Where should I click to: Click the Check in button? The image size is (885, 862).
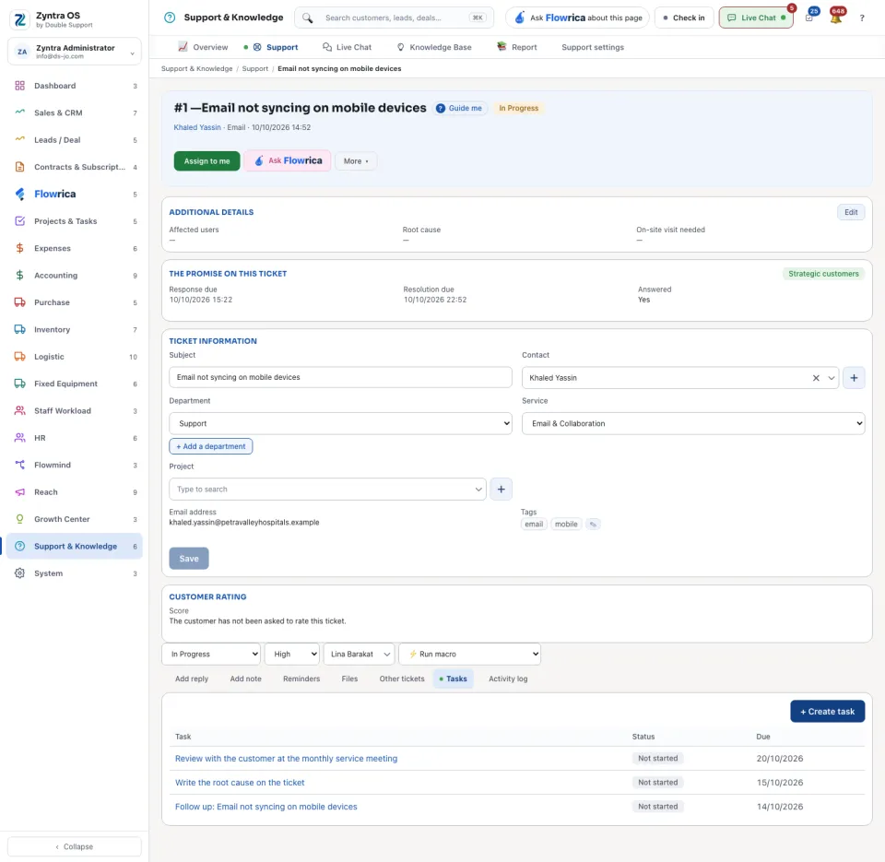pos(683,18)
